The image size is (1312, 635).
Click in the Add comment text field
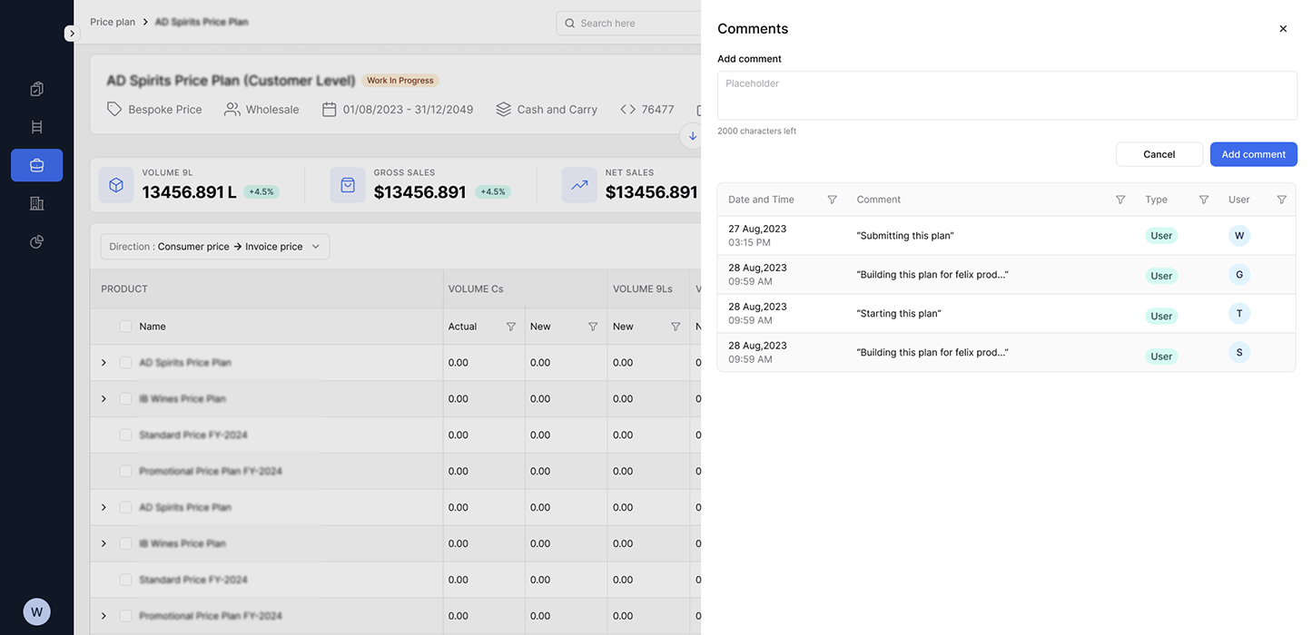[x=1006, y=95]
